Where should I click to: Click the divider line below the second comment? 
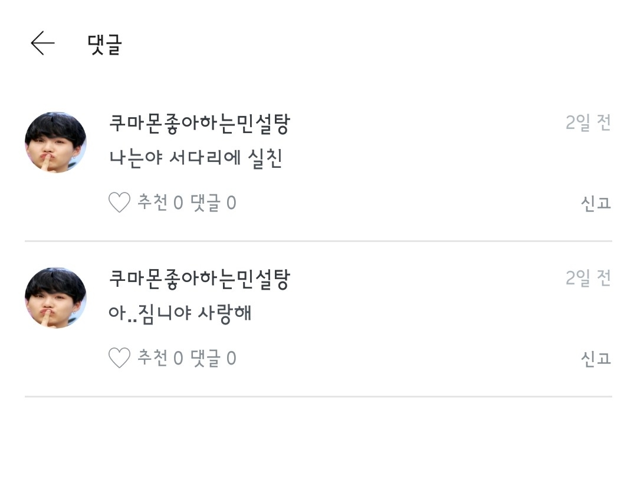(x=318, y=396)
